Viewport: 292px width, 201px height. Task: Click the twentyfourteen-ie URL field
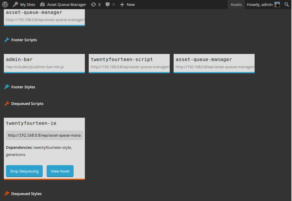[44, 135]
